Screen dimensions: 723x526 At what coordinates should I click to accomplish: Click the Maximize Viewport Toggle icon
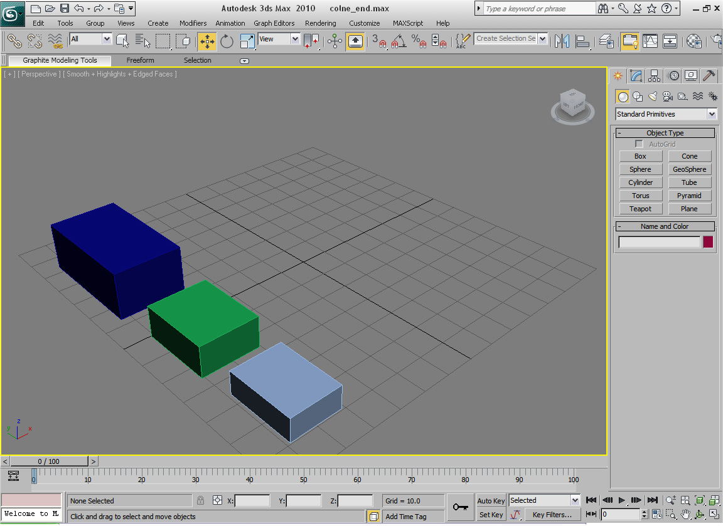(x=714, y=514)
